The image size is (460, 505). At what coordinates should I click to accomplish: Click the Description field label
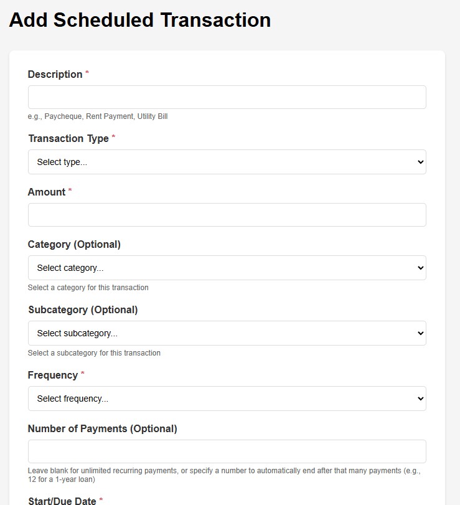tap(55, 74)
